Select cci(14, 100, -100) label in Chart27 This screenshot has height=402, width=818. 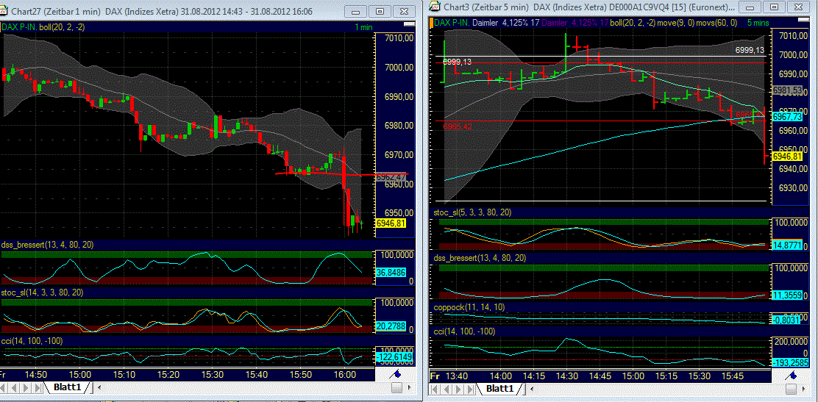[33, 340]
